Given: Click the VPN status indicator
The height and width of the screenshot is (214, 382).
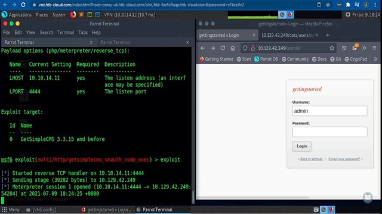Looking at the screenshot, I should [130, 15].
